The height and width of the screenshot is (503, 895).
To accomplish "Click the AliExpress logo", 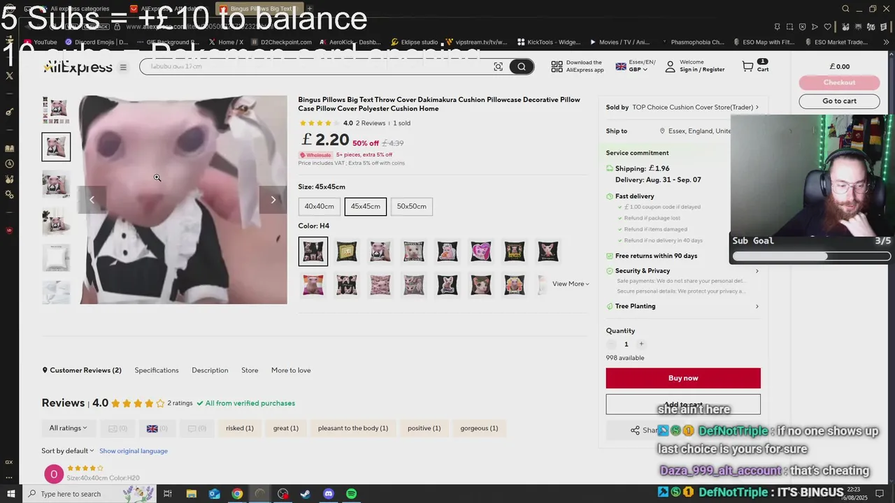I will 78,67.
